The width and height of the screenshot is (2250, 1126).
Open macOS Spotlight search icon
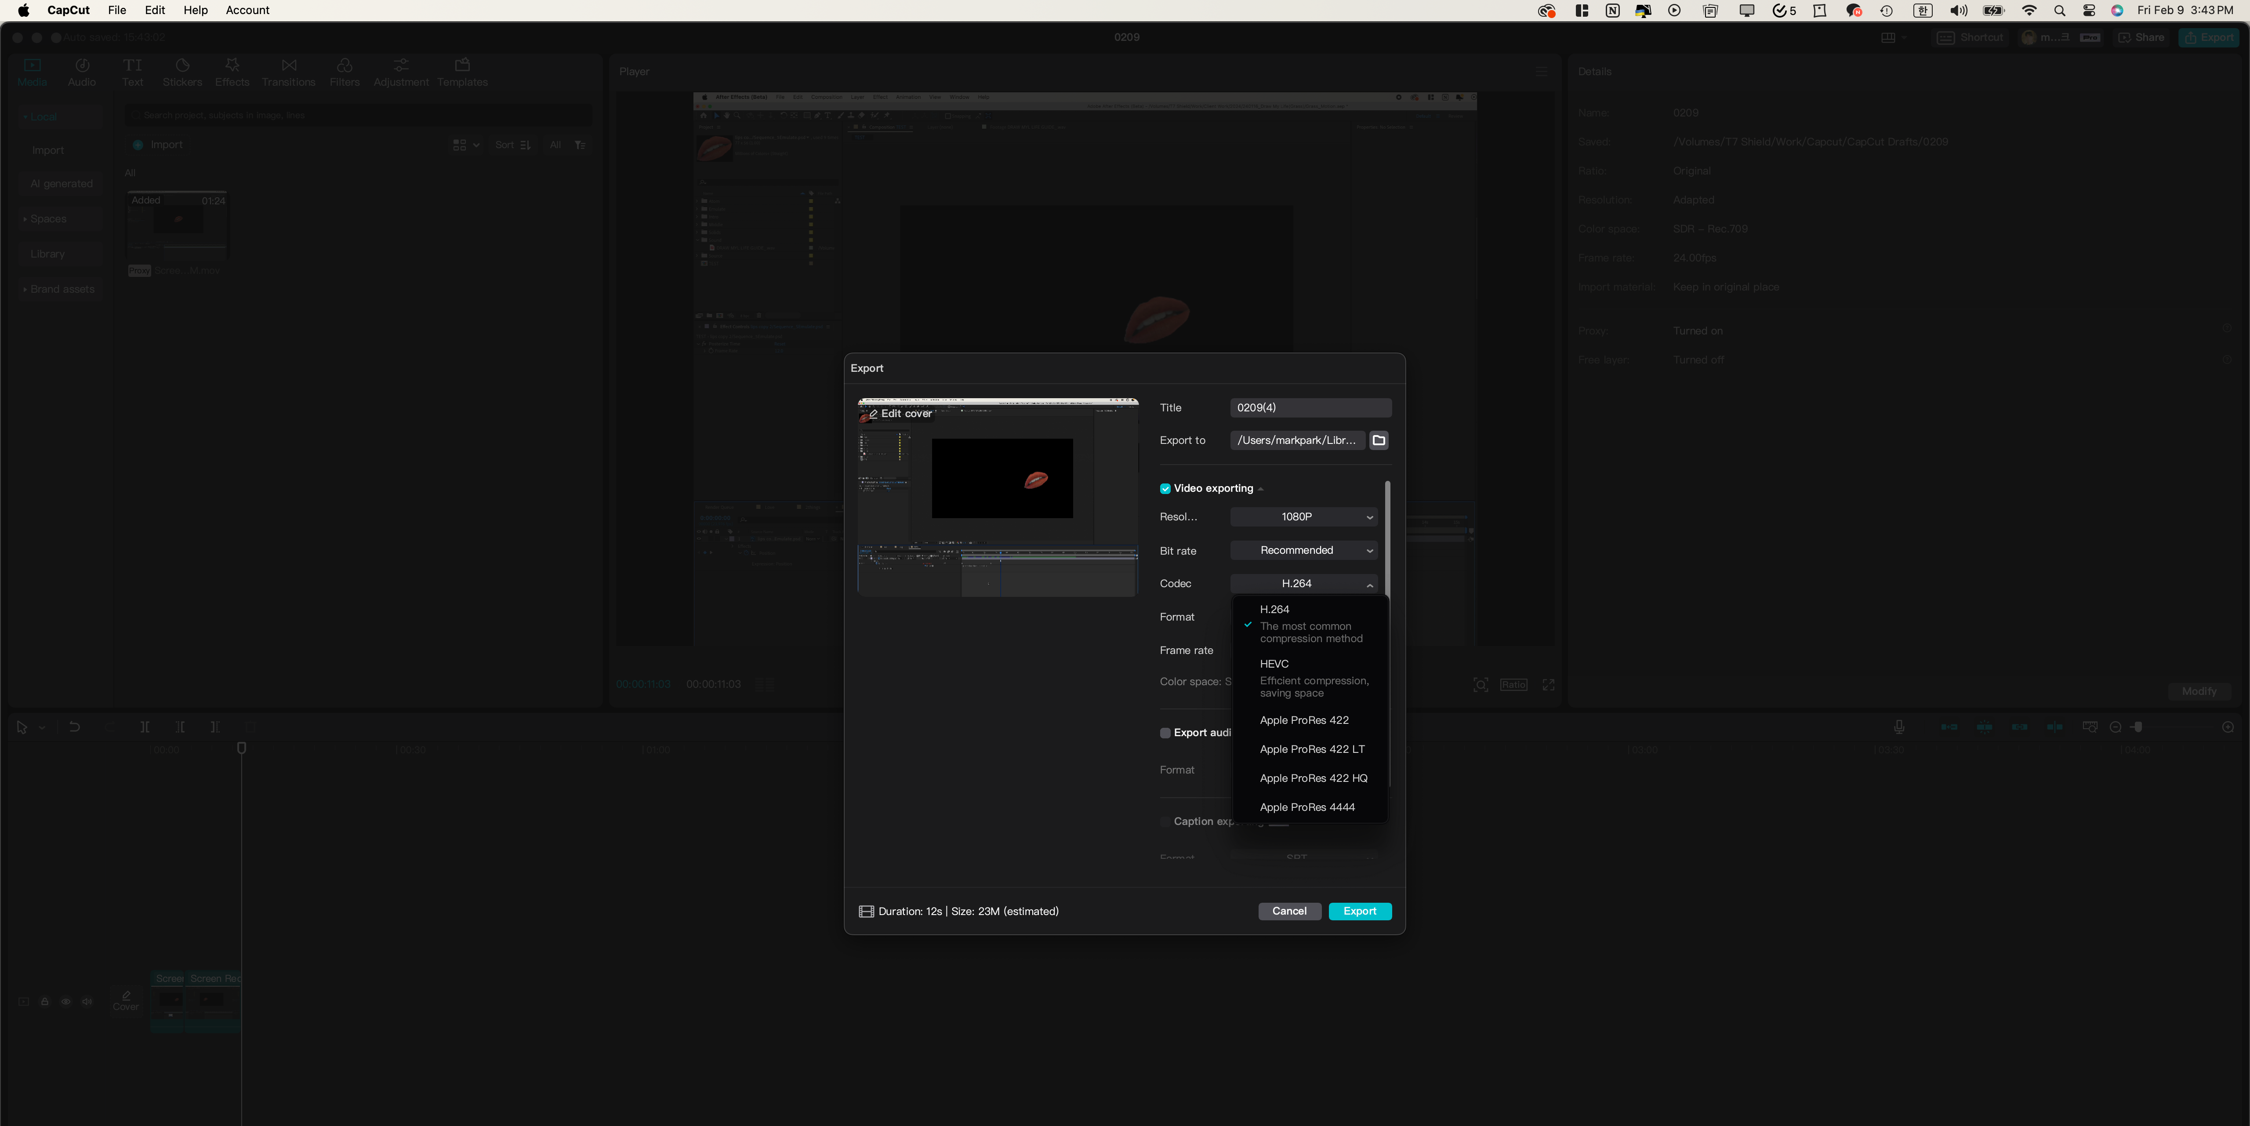pos(2059,11)
